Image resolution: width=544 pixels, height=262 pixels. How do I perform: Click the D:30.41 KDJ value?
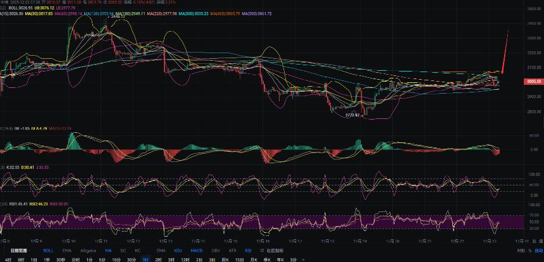point(29,167)
